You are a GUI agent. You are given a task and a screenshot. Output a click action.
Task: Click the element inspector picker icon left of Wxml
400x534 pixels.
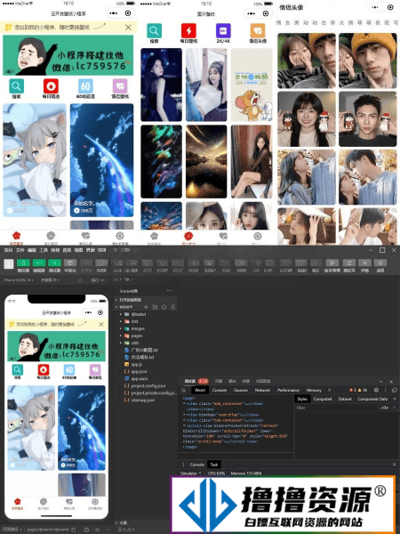[x=184, y=390]
